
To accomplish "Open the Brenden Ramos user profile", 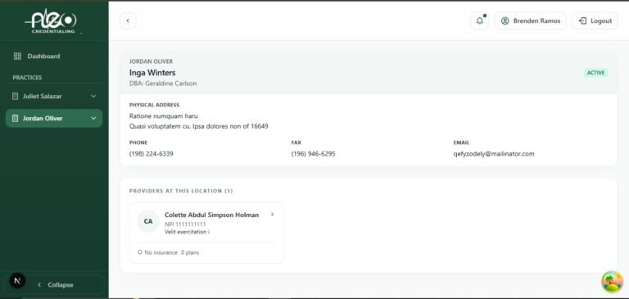I will pos(531,20).
